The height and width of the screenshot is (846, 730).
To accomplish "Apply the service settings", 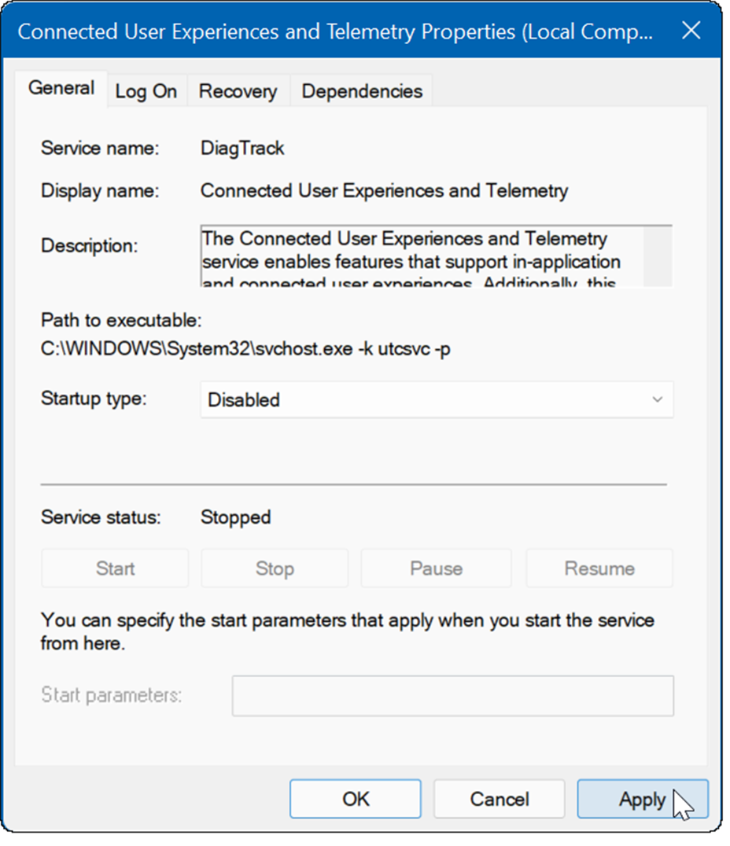I will (x=642, y=800).
